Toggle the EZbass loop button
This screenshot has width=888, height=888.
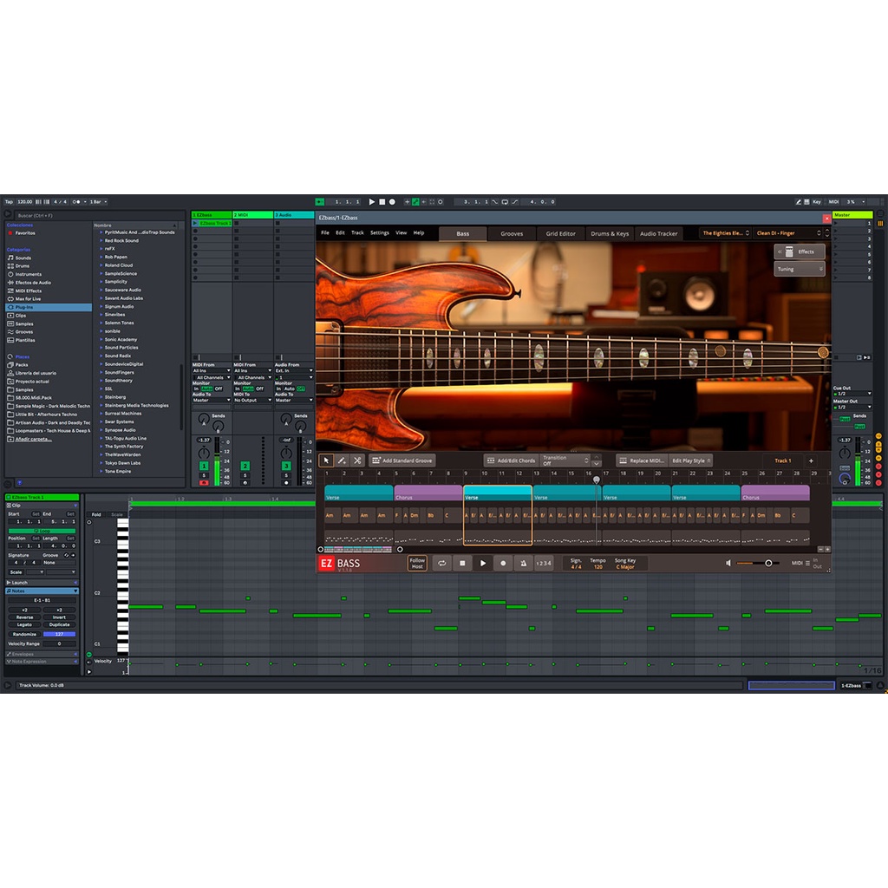(x=441, y=564)
